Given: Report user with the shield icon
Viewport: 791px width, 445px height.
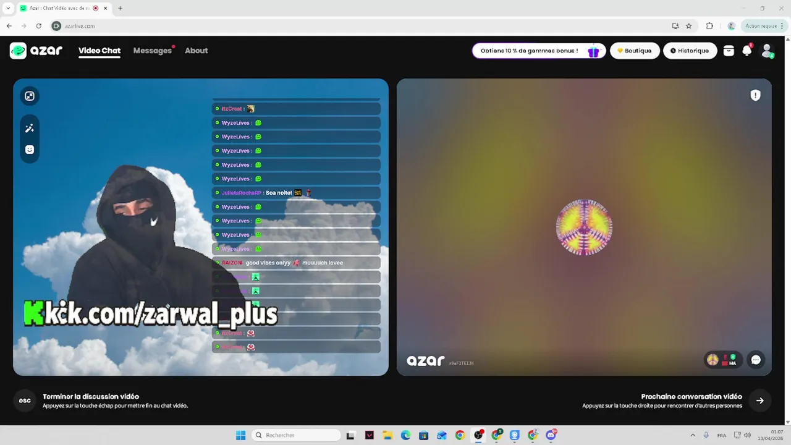Looking at the screenshot, I should tap(755, 95).
